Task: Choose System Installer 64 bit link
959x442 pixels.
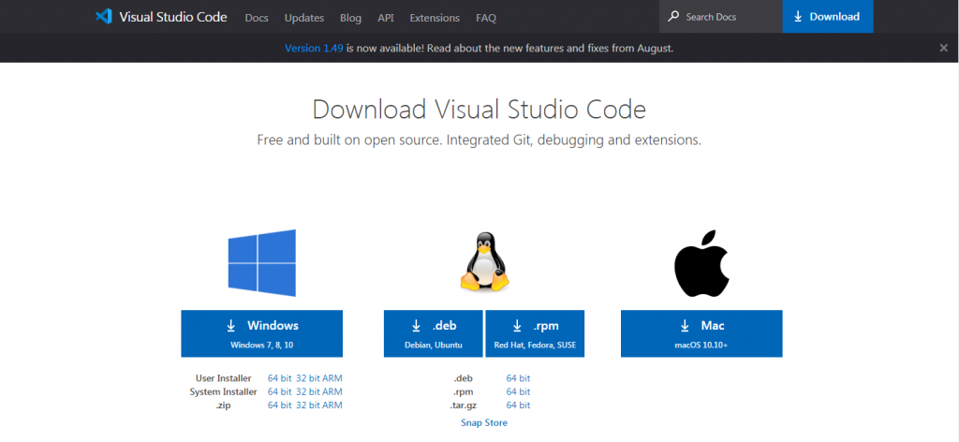Action: (279, 391)
